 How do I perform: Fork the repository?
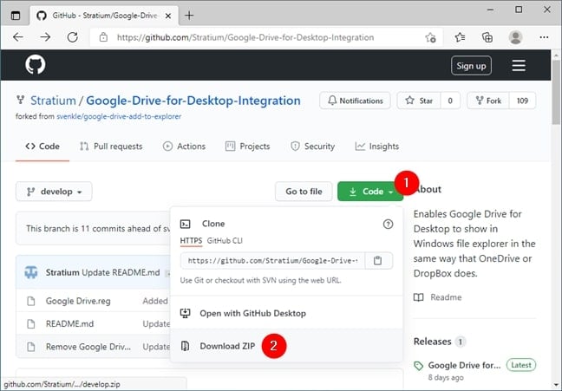(488, 101)
